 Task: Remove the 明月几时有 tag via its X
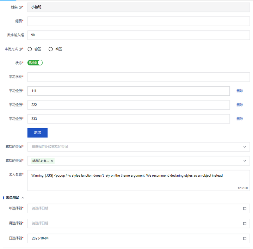coord(52,161)
